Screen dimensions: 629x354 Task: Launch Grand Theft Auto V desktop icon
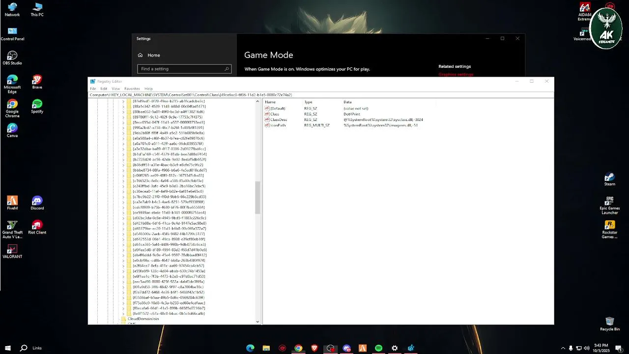click(x=12, y=229)
